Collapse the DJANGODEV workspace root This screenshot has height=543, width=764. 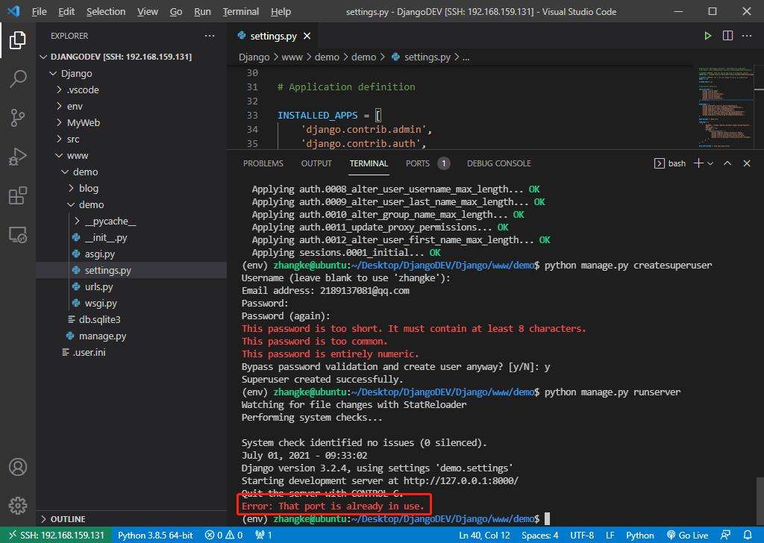(x=121, y=57)
